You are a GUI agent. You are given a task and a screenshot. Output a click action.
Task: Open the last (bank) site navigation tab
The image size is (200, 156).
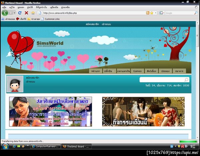pos(179,71)
